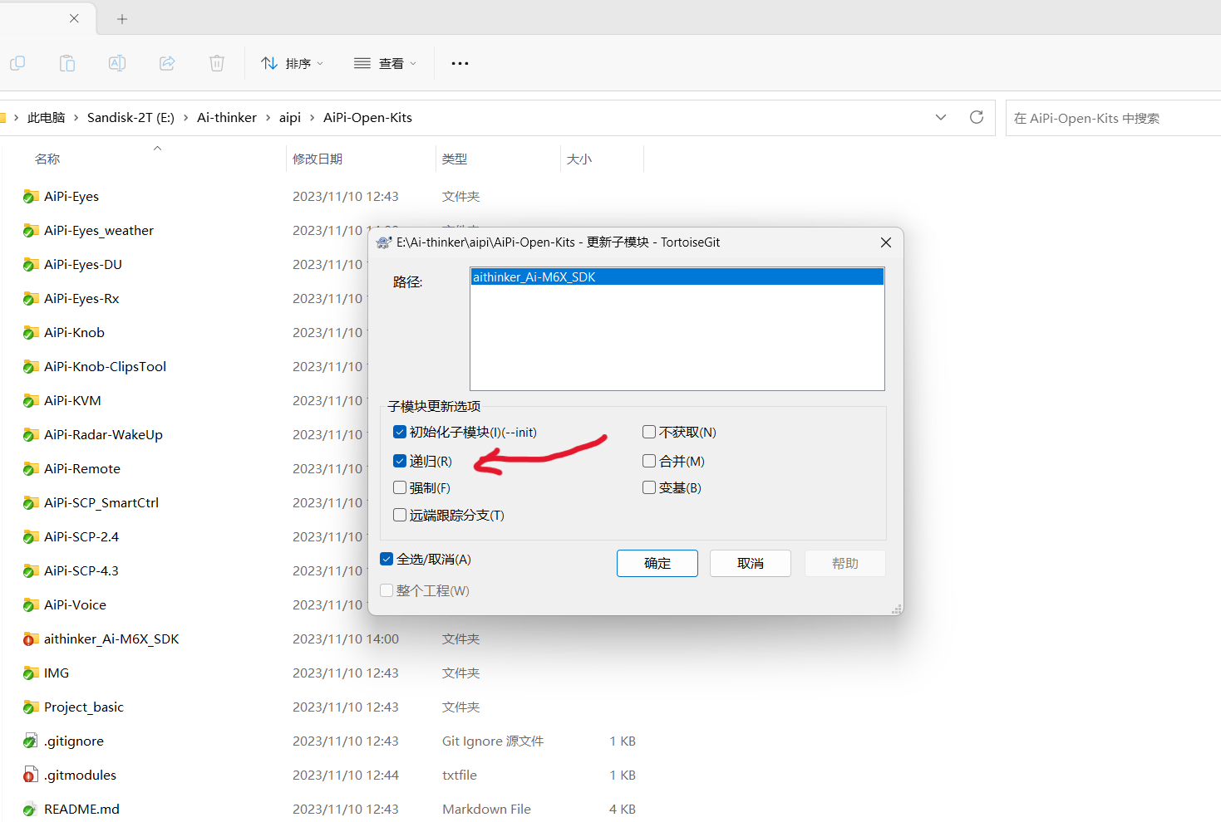
Task: Click the delete trash icon in toolbar
Action: click(x=217, y=63)
